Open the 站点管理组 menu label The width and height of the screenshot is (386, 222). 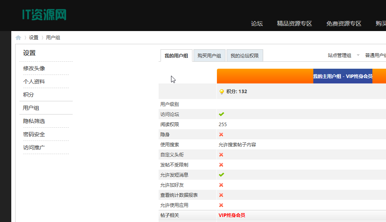pyautogui.click(x=339, y=55)
